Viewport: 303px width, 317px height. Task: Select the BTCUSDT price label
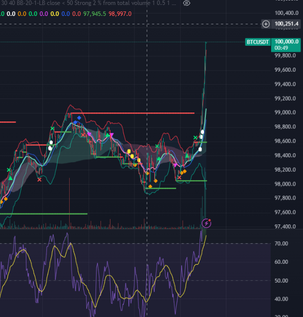(258, 42)
